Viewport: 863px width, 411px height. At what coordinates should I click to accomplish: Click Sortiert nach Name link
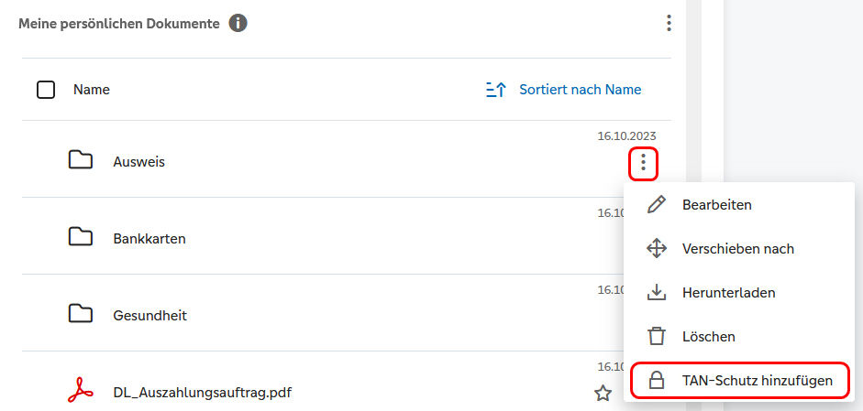pos(581,90)
